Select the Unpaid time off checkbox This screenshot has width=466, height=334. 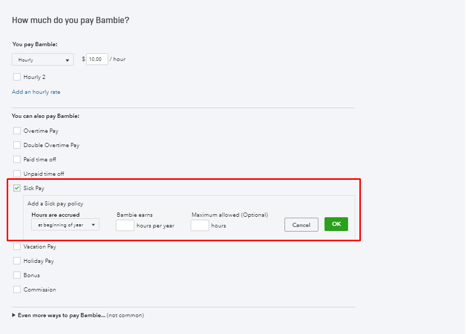coord(17,174)
